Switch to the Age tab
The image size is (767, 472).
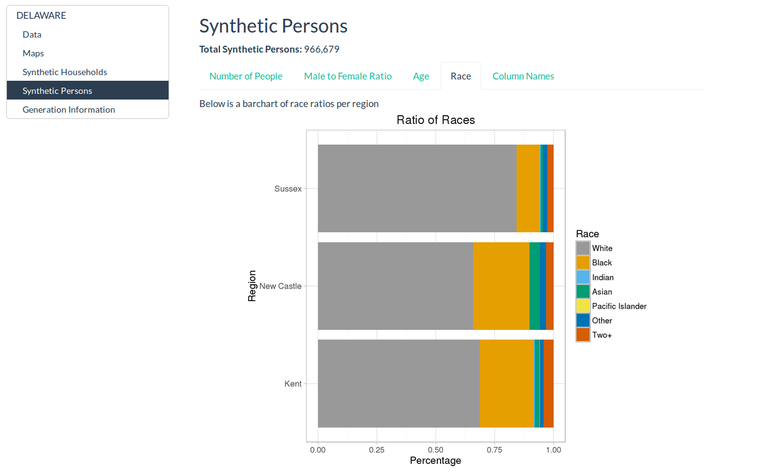click(x=421, y=76)
